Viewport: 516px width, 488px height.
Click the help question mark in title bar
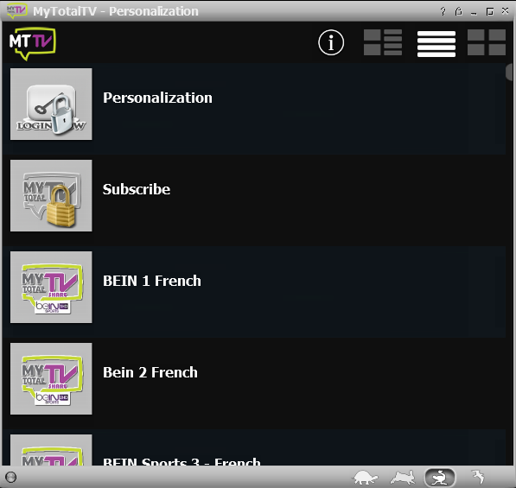pos(443,11)
